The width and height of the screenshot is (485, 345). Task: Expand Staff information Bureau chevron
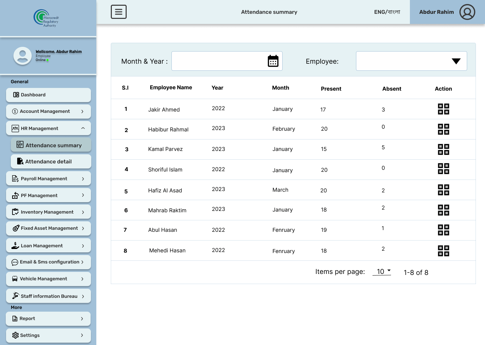click(83, 296)
